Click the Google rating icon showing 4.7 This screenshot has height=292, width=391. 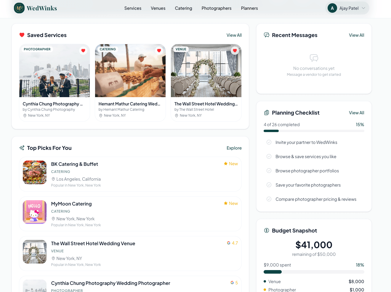pyautogui.click(x=229, y=243)
